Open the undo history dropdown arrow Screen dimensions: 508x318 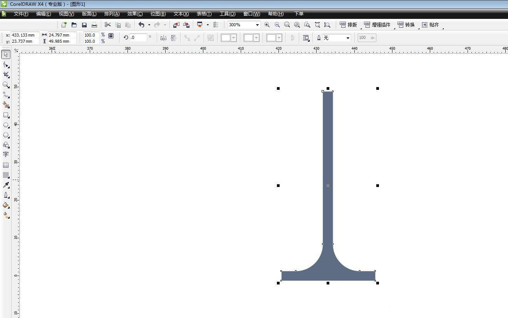149,25
